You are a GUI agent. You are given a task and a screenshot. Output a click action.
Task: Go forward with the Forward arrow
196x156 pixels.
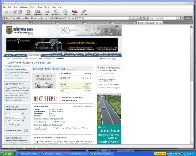(x=10, y=12)
